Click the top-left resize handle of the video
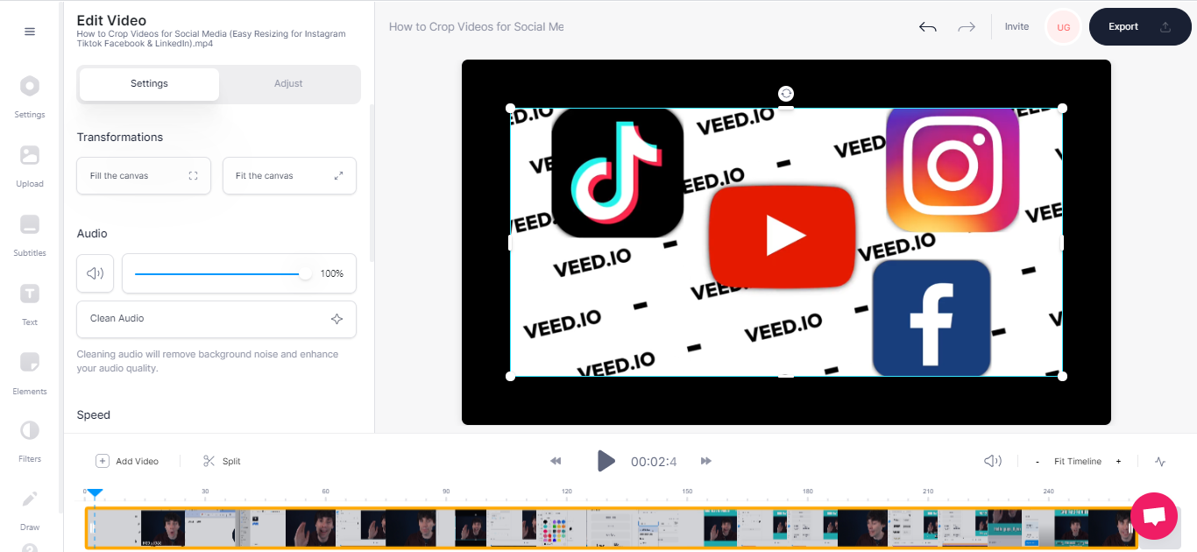1197x552 pixels. pyautogui.click(x=511, y=108)
